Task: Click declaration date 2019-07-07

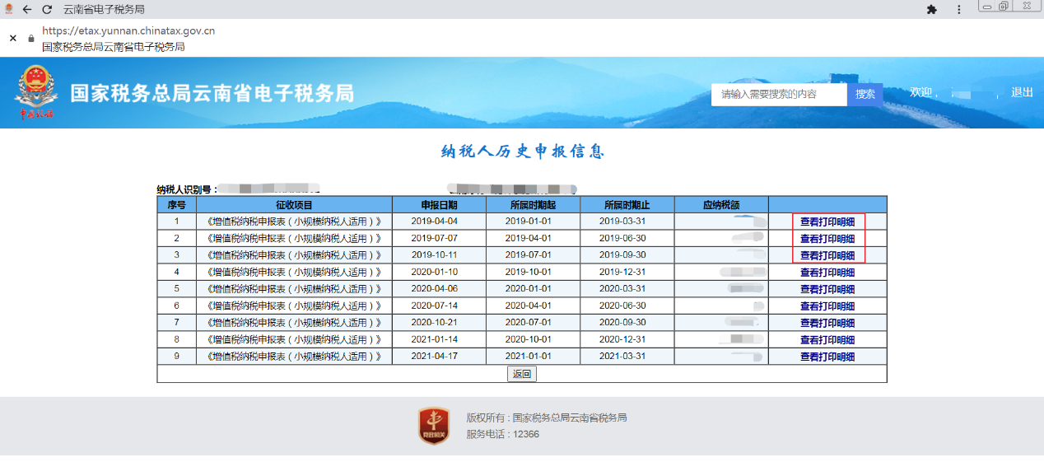Action: [x=434, y=238]
